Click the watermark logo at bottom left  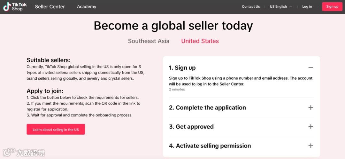coord(24,152)
